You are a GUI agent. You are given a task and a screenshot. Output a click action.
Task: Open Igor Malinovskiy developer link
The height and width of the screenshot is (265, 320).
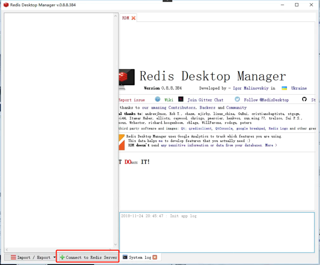point(251,88)
